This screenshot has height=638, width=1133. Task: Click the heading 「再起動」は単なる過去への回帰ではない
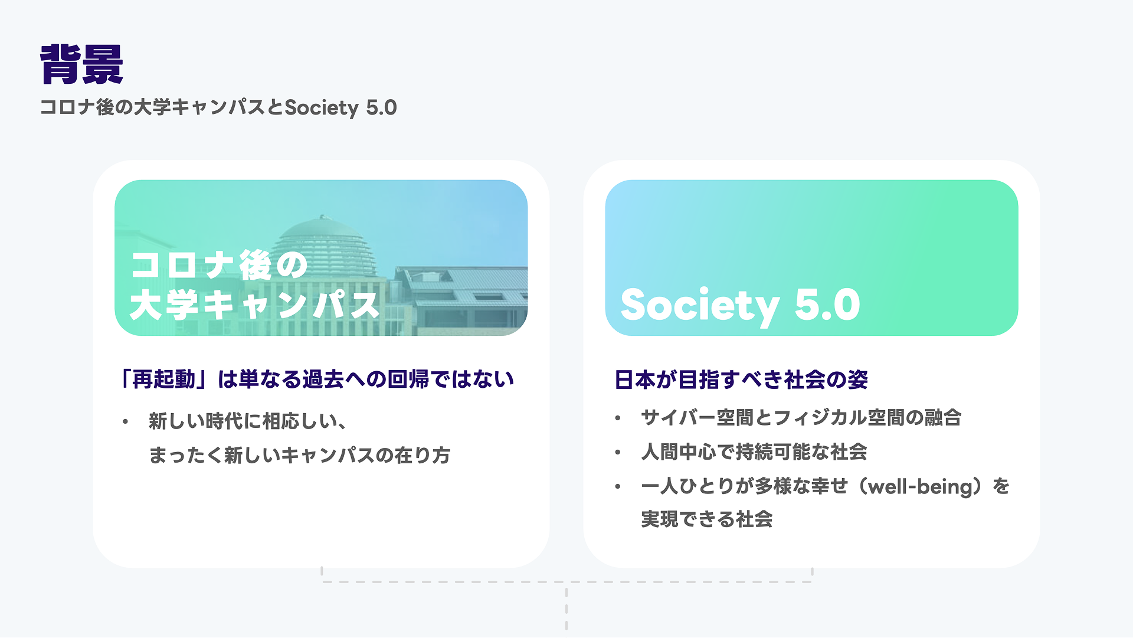click(x=317, y=379)
